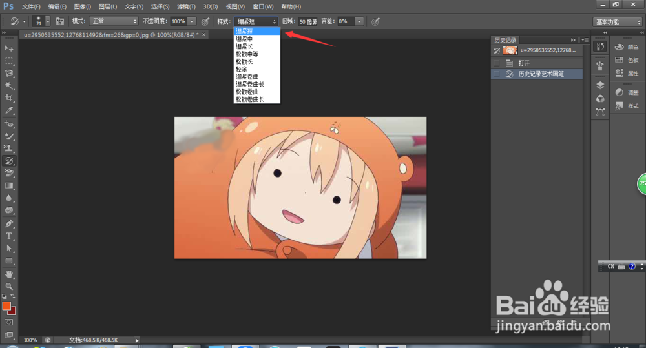
Task: Choose 松散中等 style option
Action: pos(256,54)
